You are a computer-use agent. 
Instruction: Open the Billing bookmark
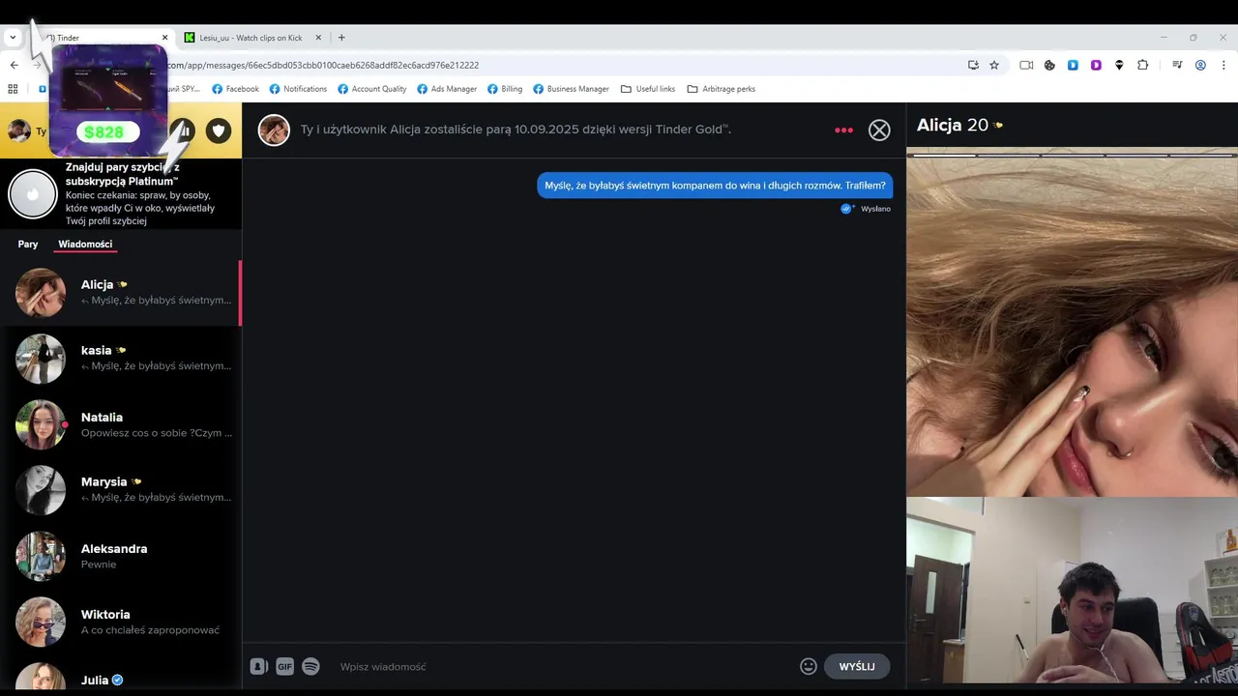pyautogui.click(x=505, y=89)
